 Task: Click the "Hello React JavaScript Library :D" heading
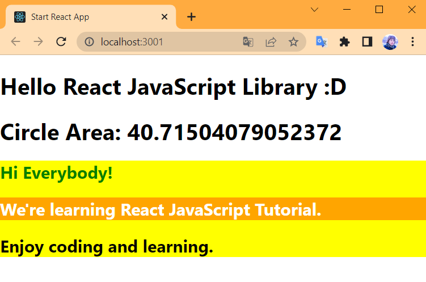click(x=174, y=87)
